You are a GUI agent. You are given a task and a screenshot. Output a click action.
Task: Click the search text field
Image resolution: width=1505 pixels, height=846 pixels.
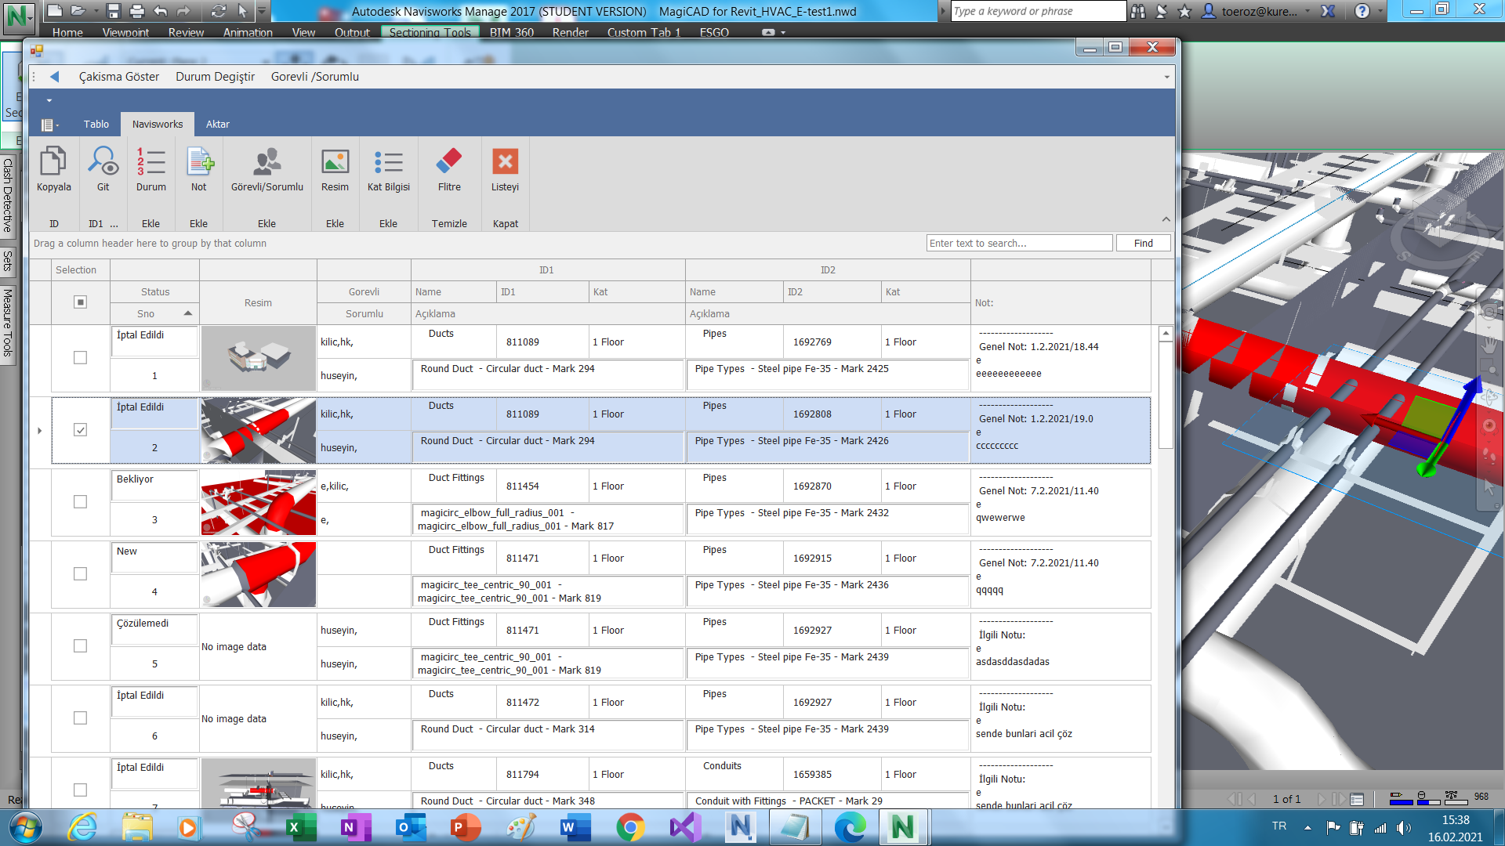tap(1019, 243)
